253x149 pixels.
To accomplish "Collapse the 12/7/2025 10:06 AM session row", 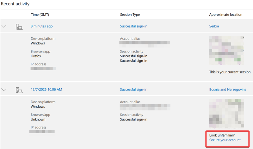I will pyautogui.click(x=4, y=90).
